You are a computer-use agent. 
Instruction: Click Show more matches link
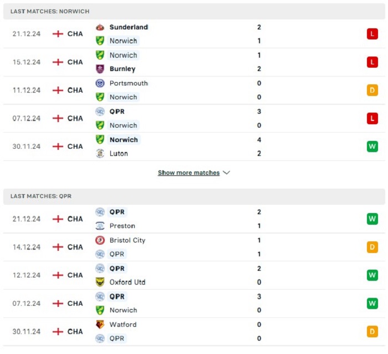click(189, 173)
